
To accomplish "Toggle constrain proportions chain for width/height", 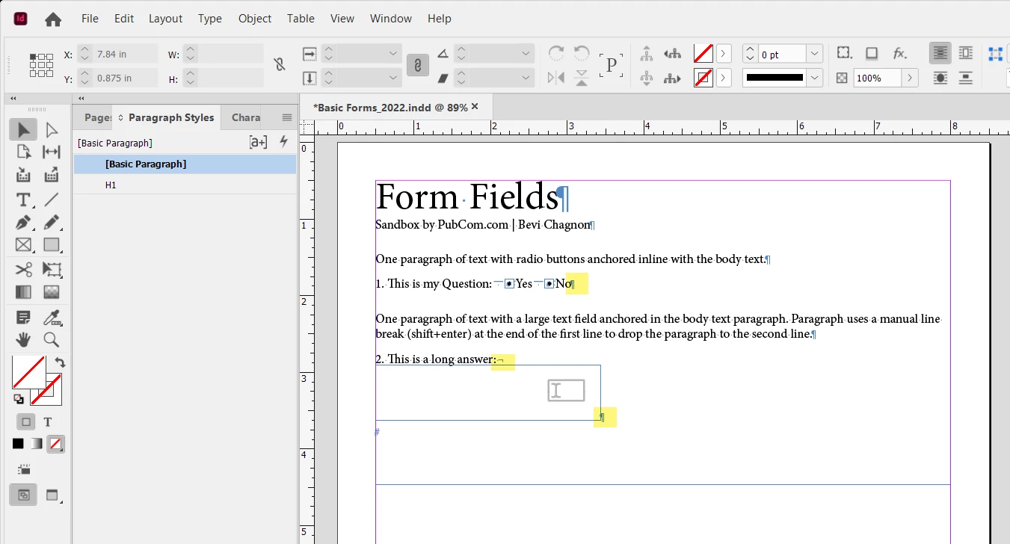I will coord(280,65).
